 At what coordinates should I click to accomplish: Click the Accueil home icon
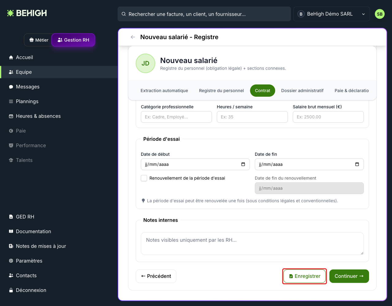coord(11,57)
